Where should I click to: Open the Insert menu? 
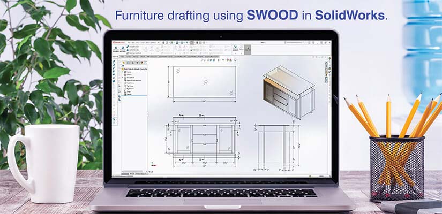click(143, 43)
